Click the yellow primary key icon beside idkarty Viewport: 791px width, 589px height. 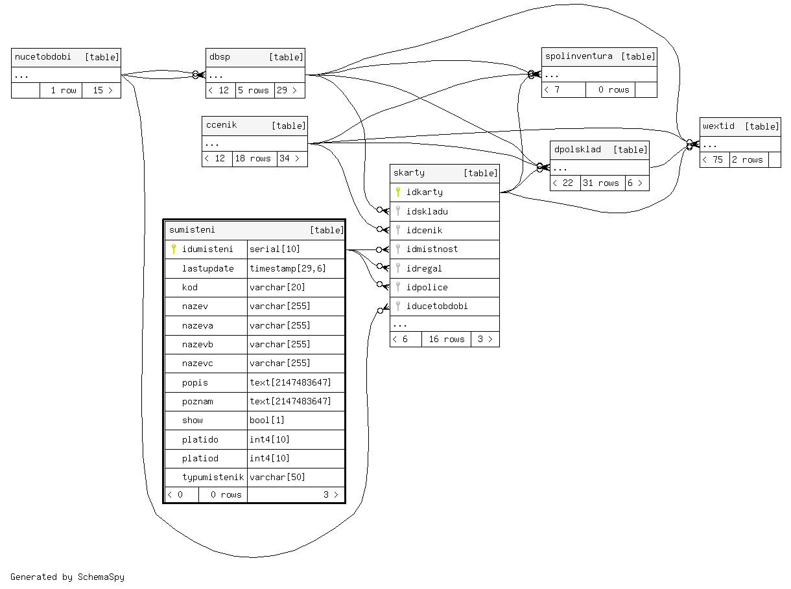point(398,192)
